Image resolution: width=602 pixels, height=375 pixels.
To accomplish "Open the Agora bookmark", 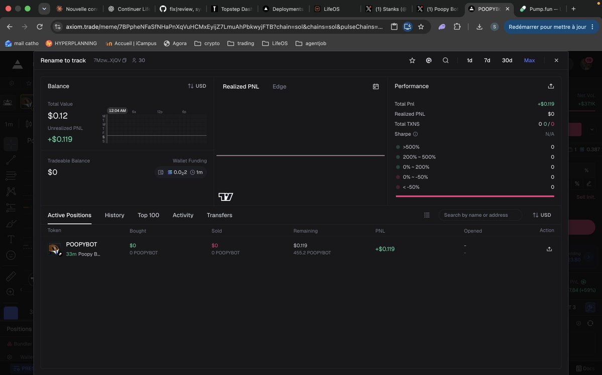I will point(175,43).
